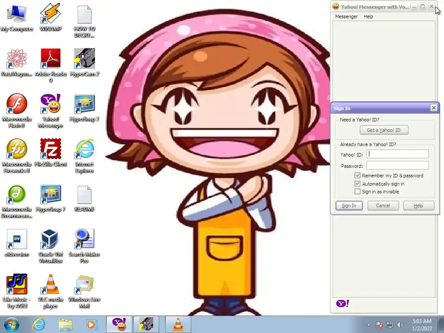The image size is (444, 333).
Task: Launch VLC media player desktop shortcut
Action: coord(50,291)
